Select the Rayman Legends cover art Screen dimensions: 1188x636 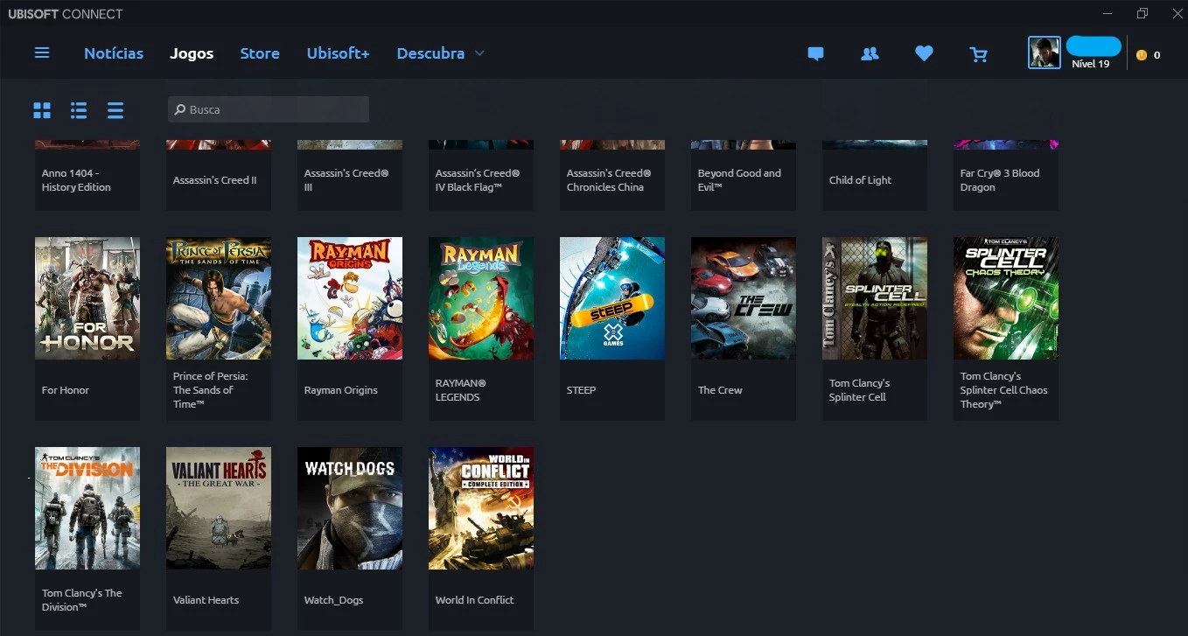pyautogui.click(x=481, y=298)
